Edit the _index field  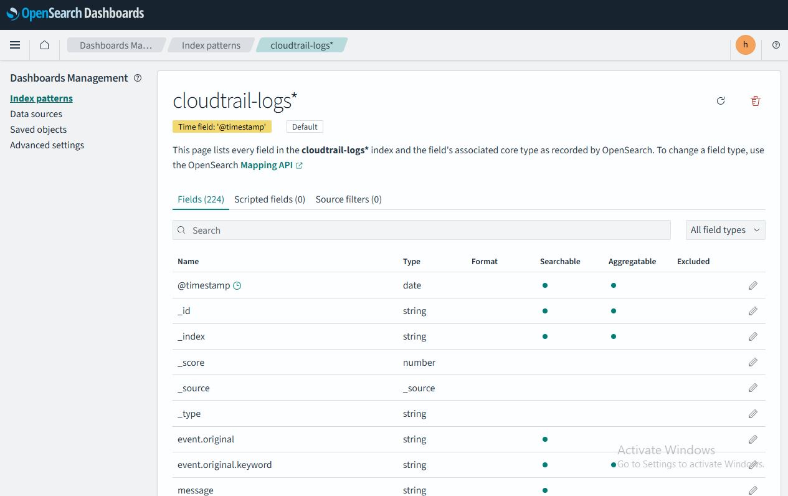click(x=752, y=336)
